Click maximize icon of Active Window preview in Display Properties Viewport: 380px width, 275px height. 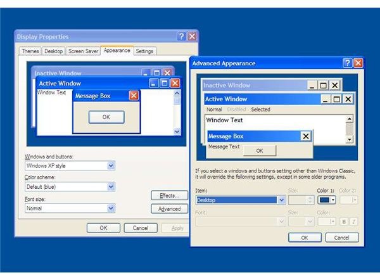point(164,83)
